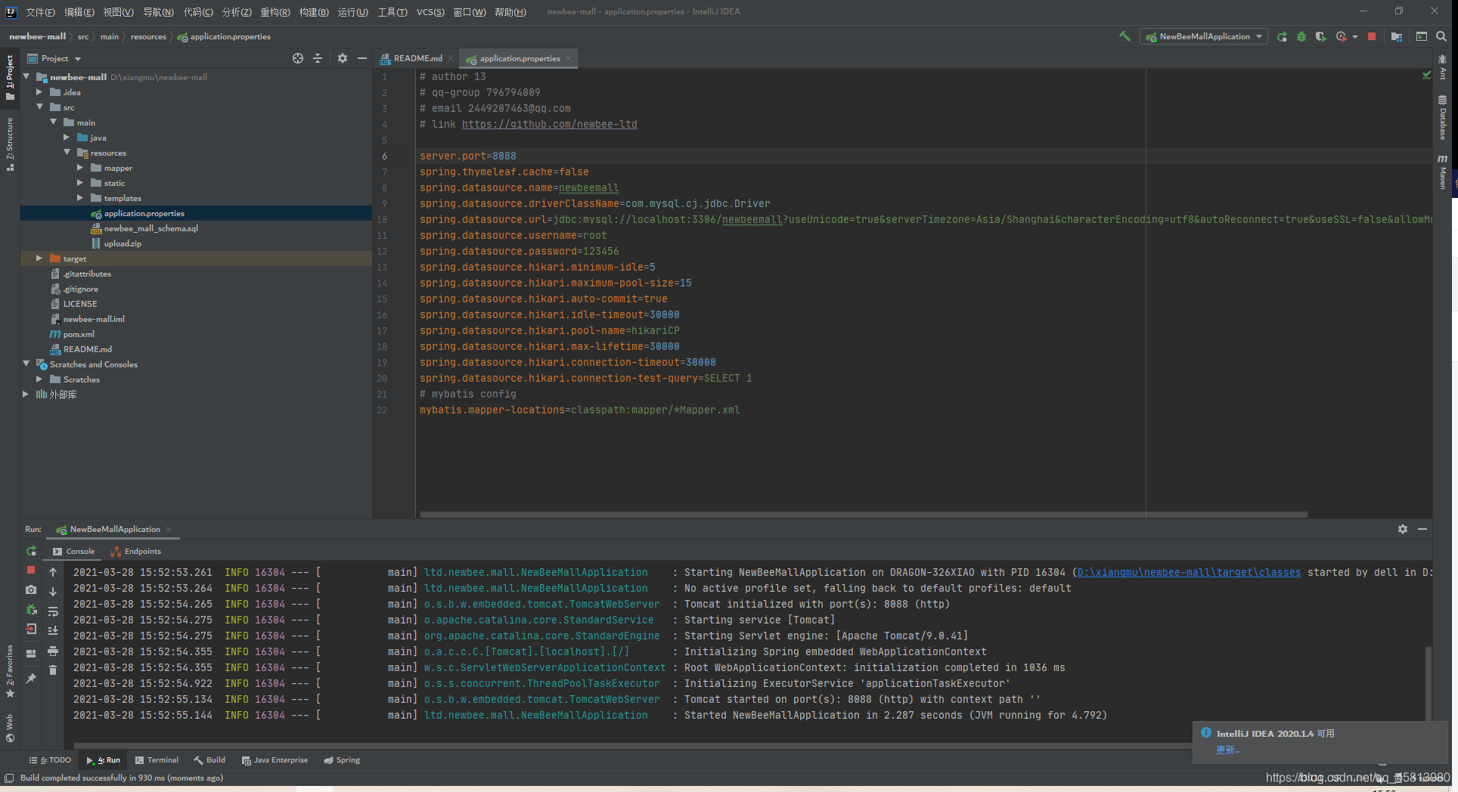Open the github.com/newbee-ltd link in editor
Screen dimensions: 1458x792
550,124
